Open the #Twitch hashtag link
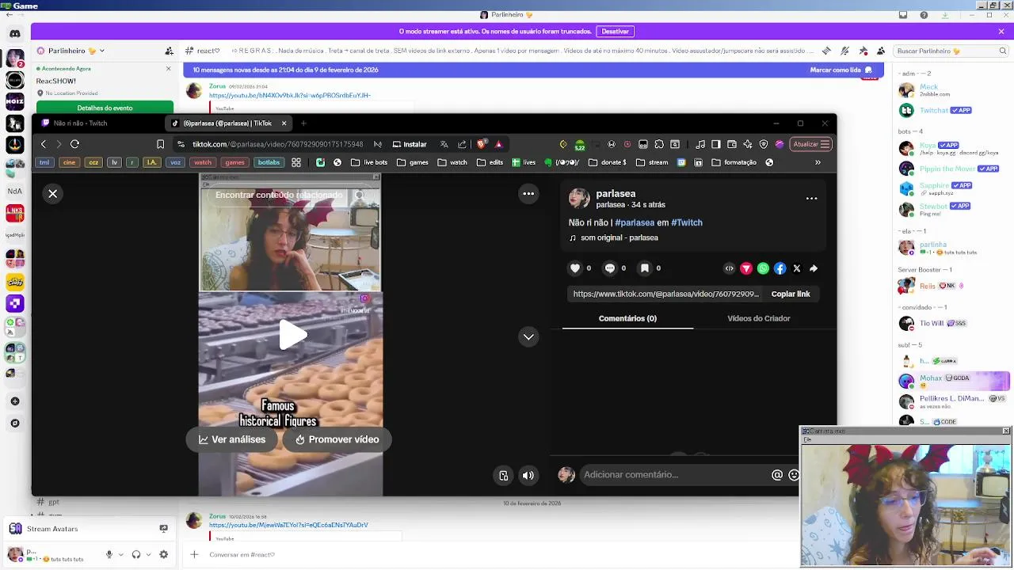 tap(687, 222)
